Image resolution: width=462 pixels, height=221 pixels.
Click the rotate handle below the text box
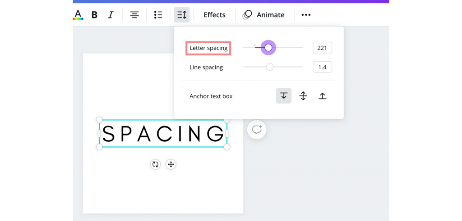(155, 164)
